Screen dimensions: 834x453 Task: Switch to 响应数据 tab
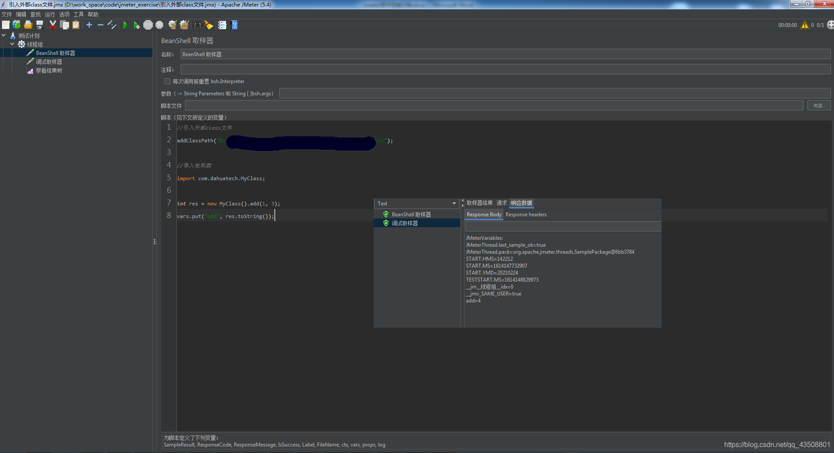tap(521, 203)
